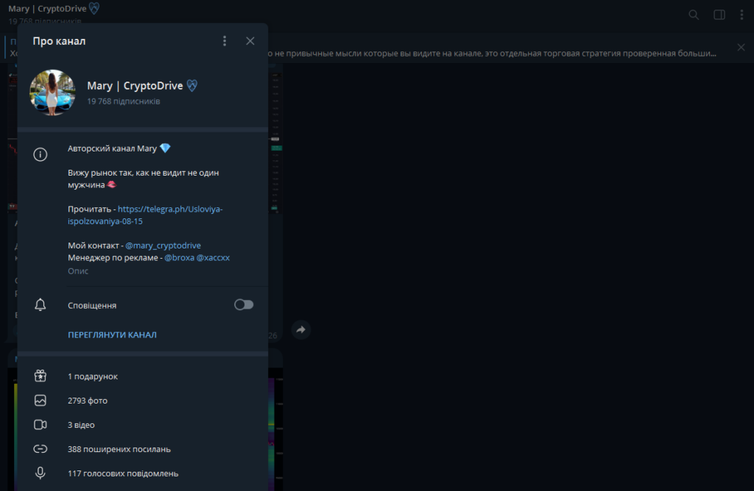Screen dimensions: 754x491
Task: Click the Mary | CryptoDrive title in the chat header
Action: pyautogui.click(x=47, y=9)
